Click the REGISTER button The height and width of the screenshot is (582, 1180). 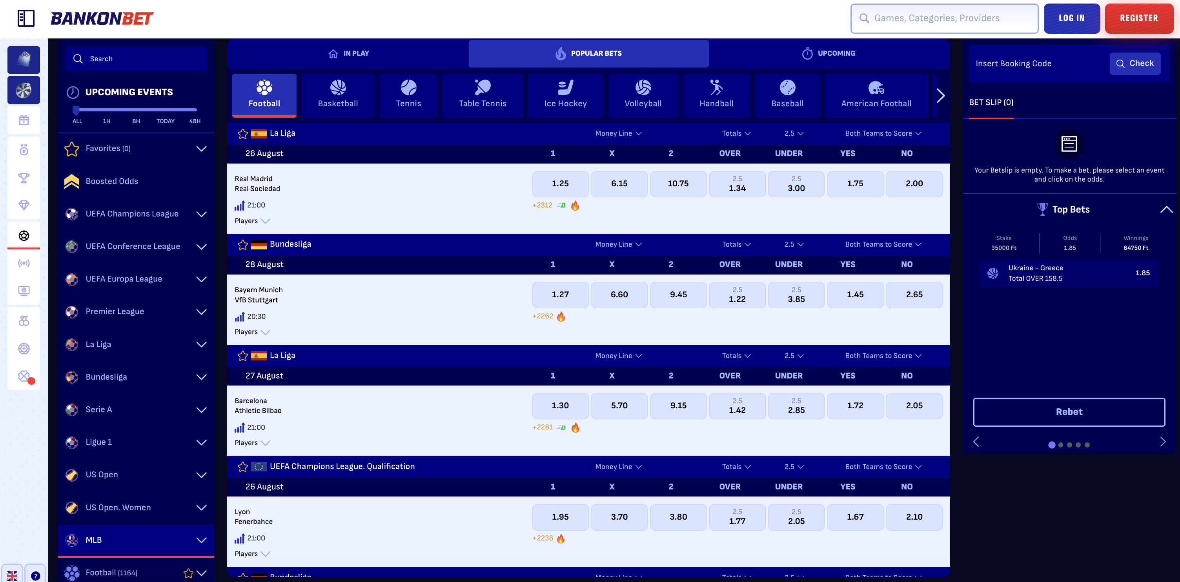pos(1139,18)
